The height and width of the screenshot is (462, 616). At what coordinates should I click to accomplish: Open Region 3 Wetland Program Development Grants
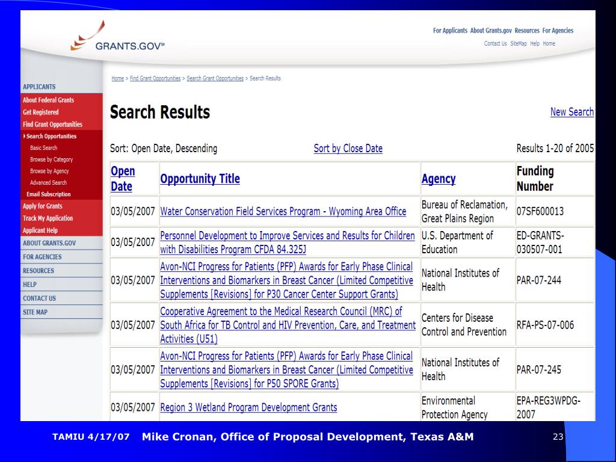[248, 407]
